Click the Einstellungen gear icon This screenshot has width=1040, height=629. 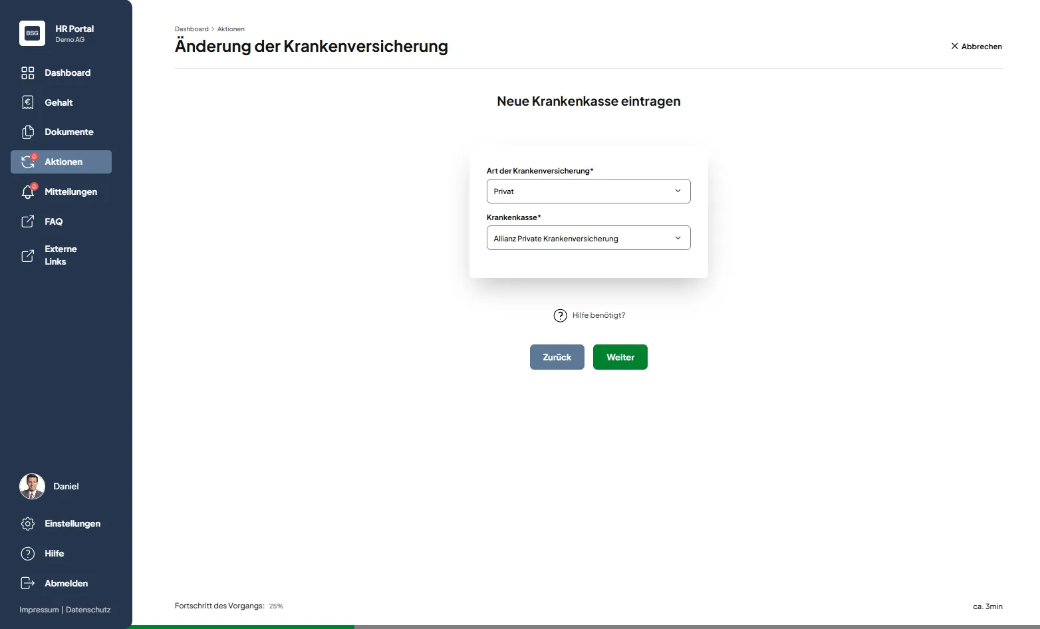click(x=28, y=524)
